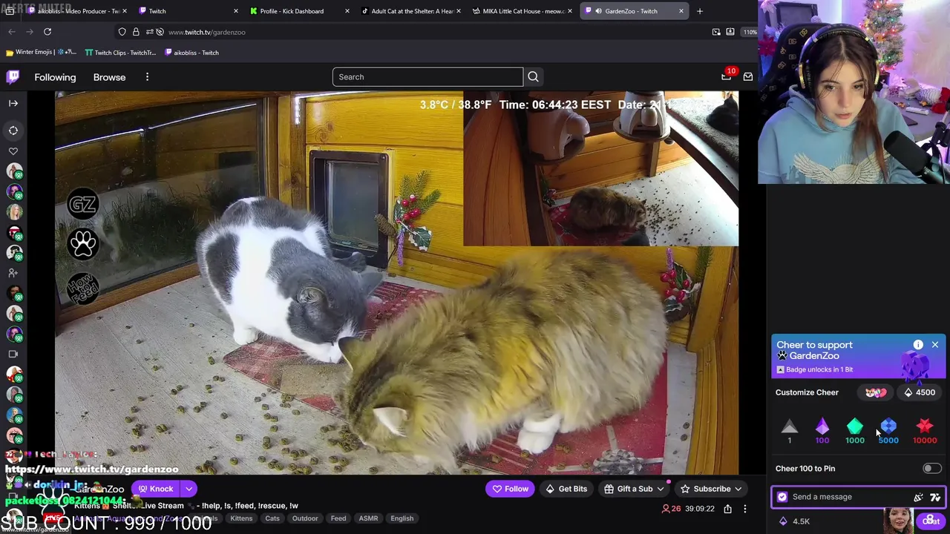Open the Browse tab
Screen dimensions: 950x534
coord(109,77)
